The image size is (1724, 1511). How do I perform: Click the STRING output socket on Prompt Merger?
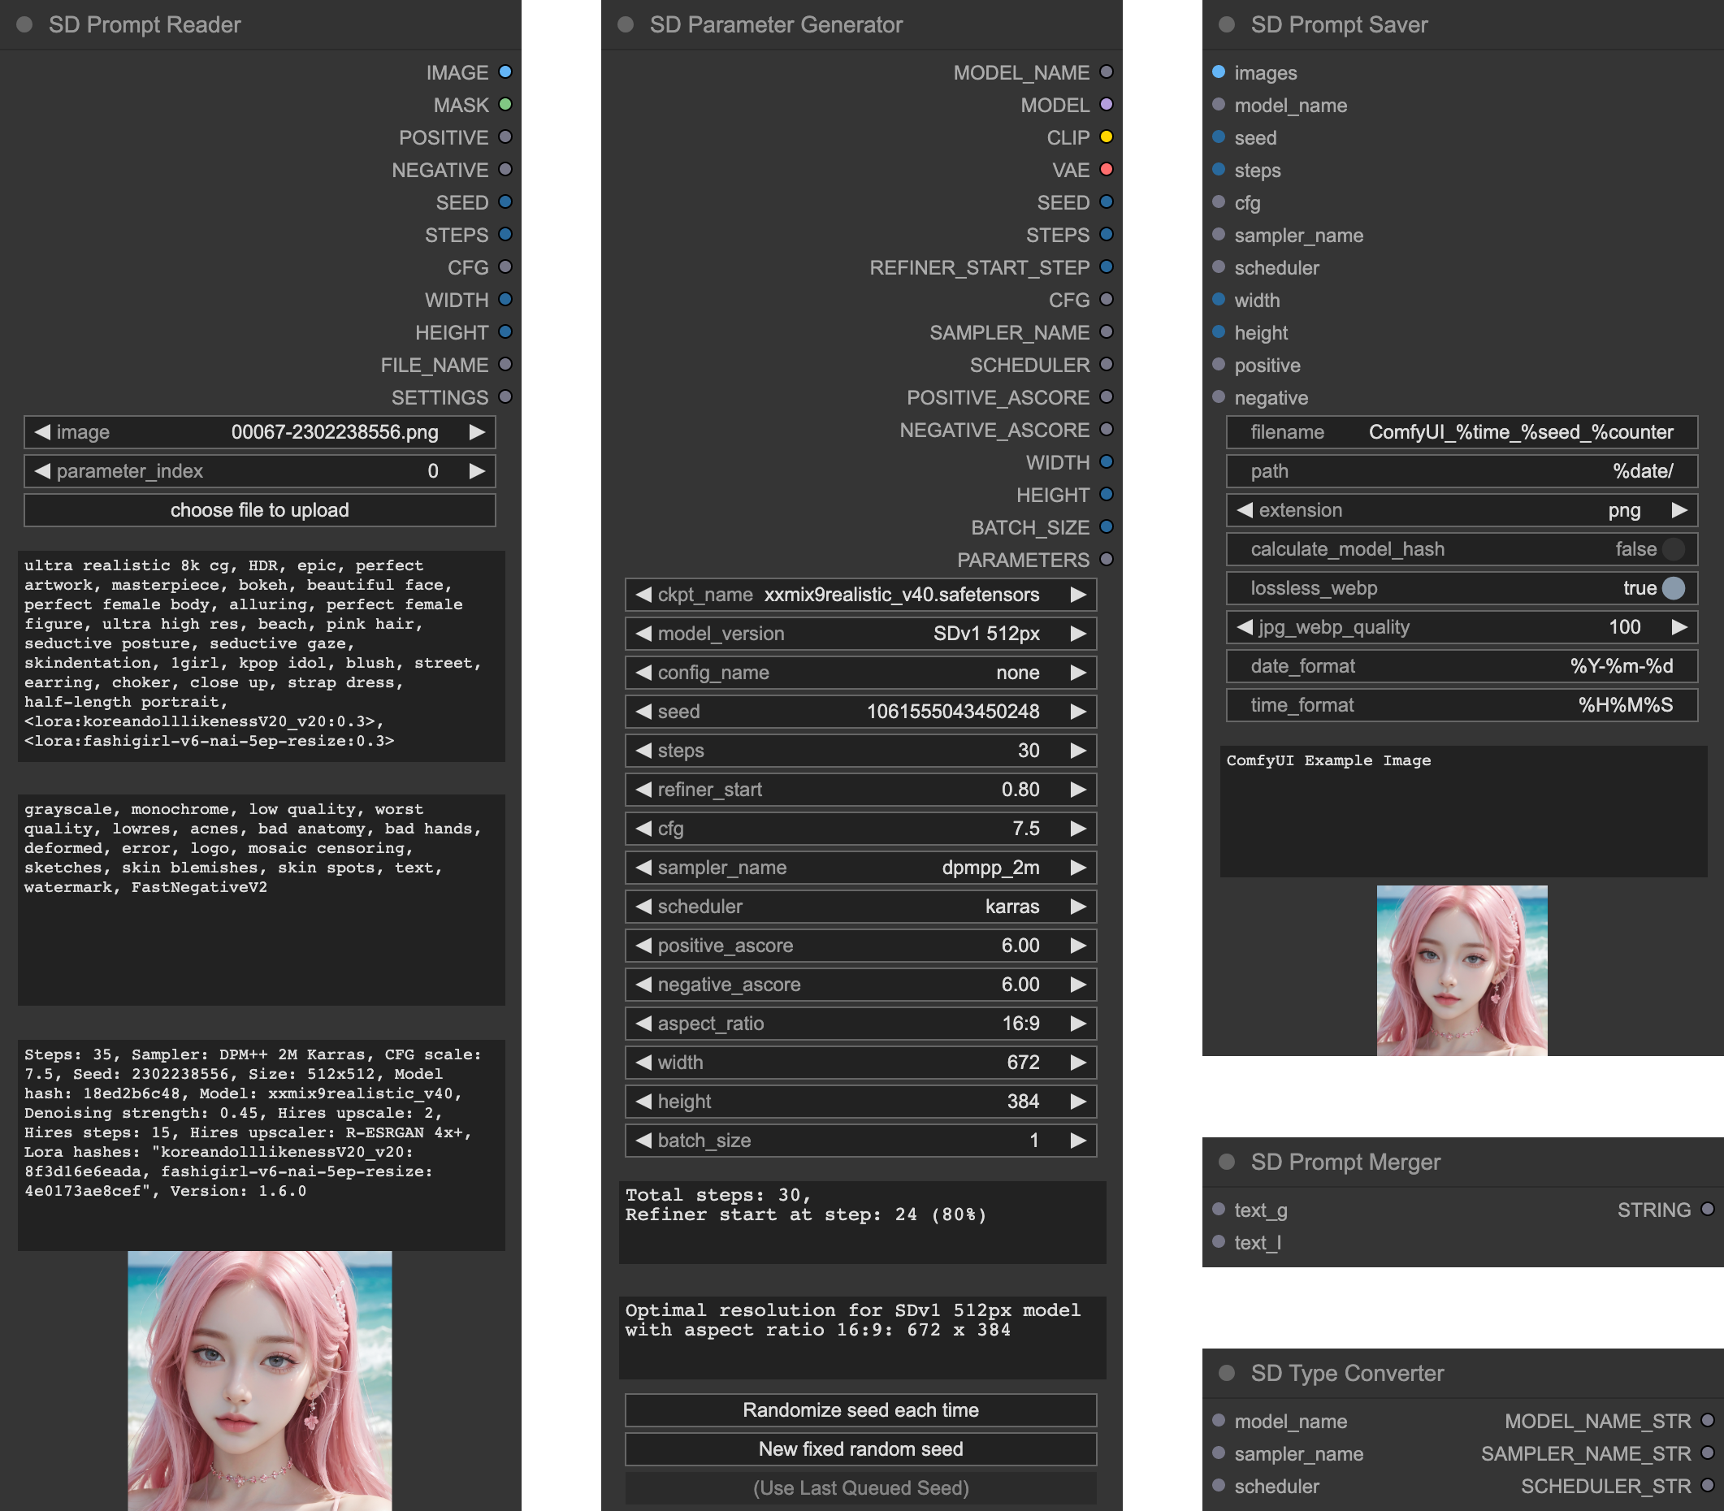pyautogui.click(x=1708, y=1209)
